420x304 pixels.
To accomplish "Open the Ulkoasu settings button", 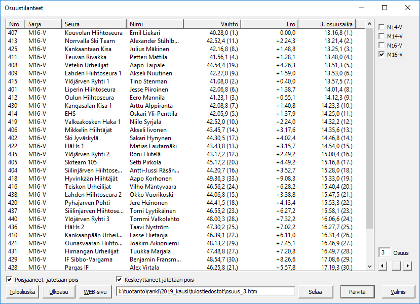I will [x=59, y=291].
